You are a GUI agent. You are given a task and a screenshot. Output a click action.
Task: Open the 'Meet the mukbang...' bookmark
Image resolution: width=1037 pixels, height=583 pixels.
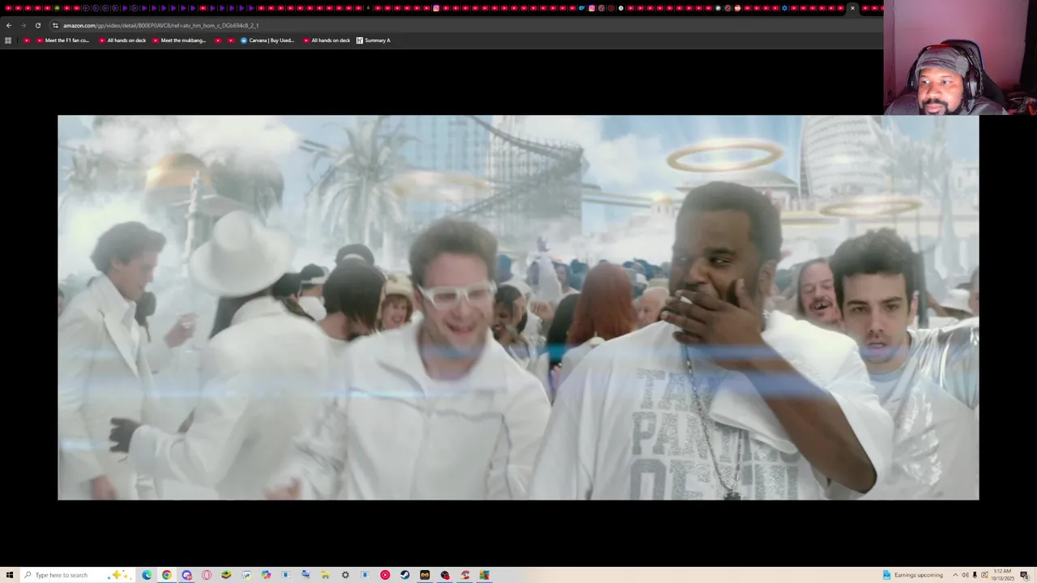(179, 40)
